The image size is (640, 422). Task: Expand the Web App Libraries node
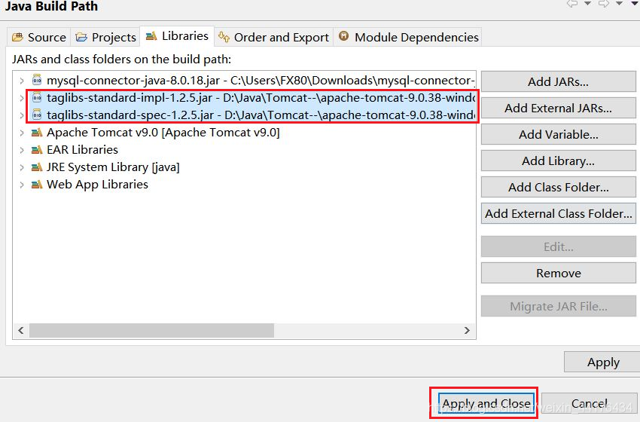(x=22, y=185)
